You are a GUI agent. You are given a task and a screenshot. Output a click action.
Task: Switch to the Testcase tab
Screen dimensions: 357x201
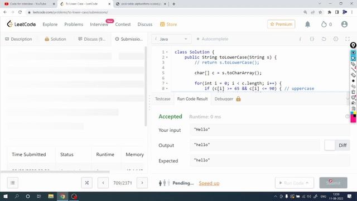(x=162, y=99)
